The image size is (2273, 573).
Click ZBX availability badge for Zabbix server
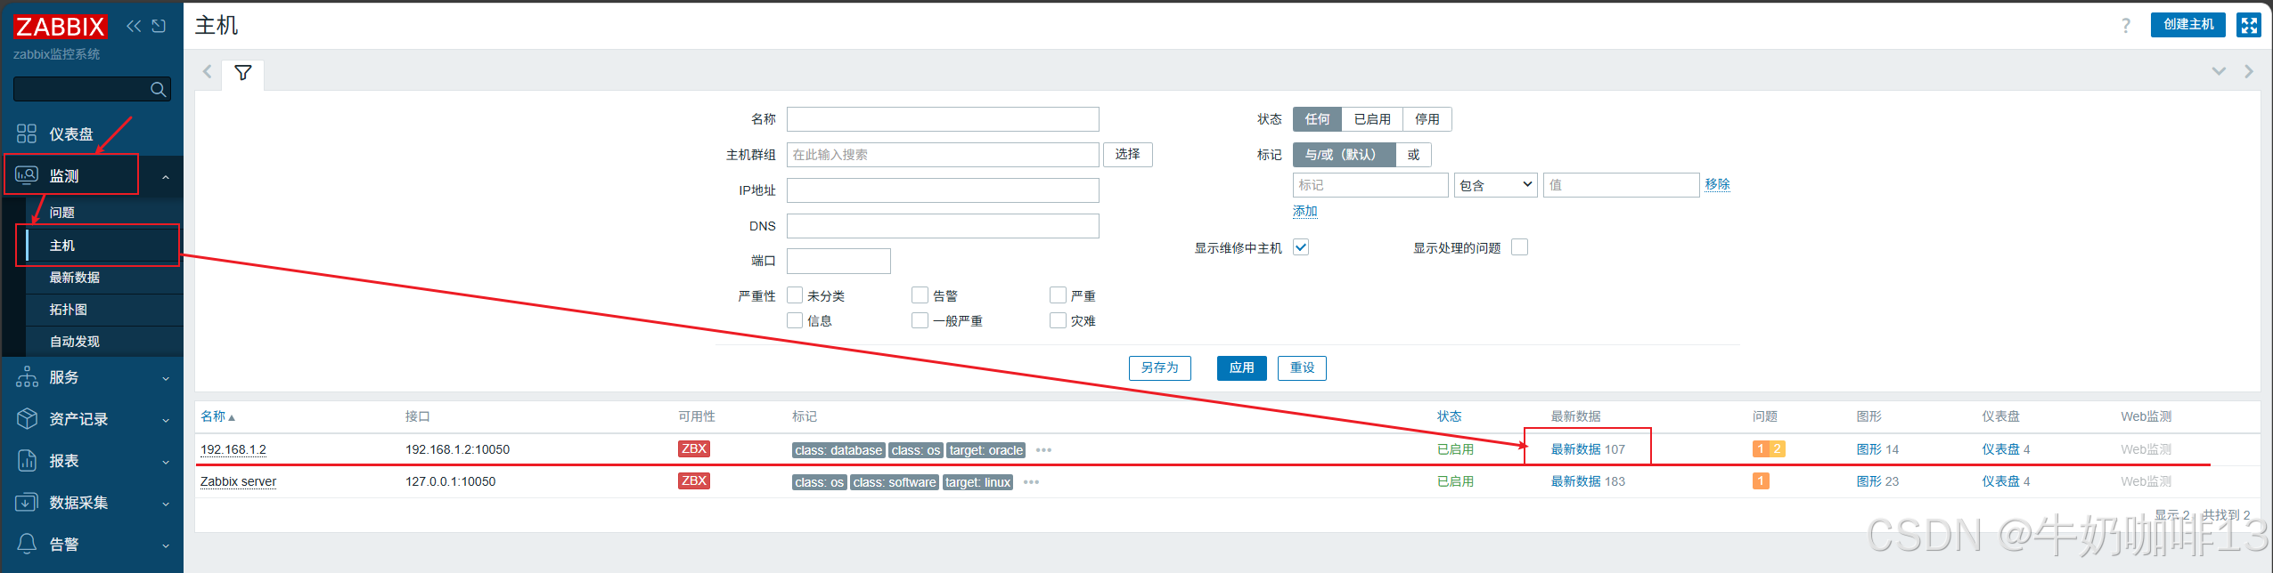pyautogui.click(x=693, y=481)
